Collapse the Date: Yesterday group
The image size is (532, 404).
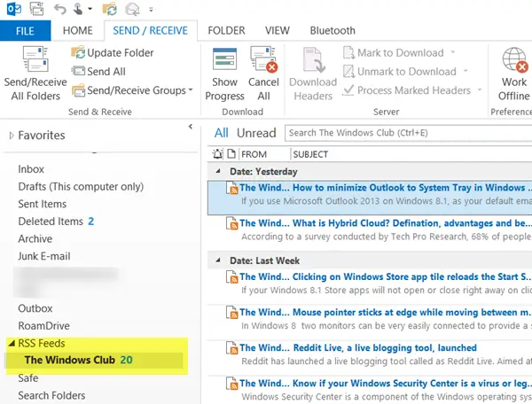click(x=218, y=172)
